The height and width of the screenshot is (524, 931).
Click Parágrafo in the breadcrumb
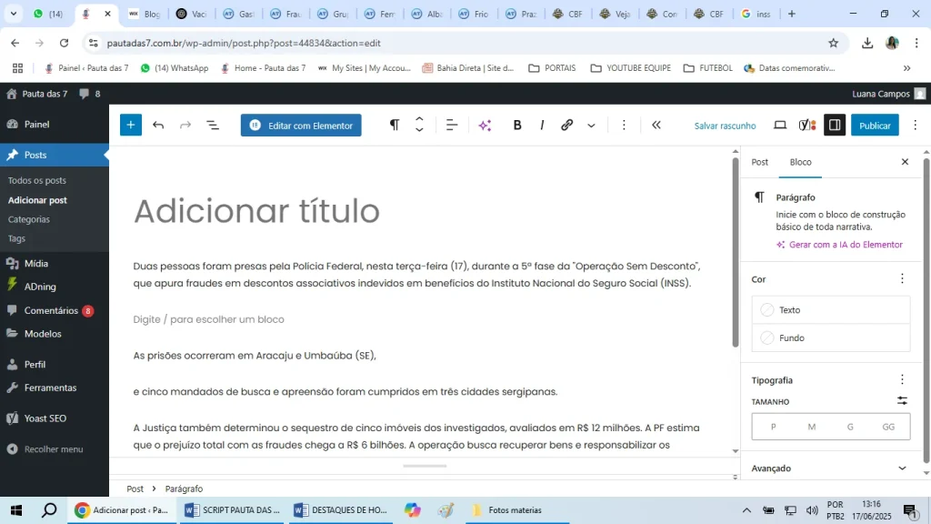(184, 489)
